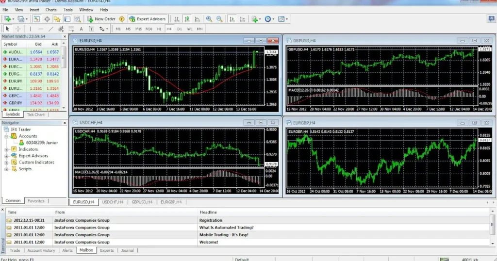
Task: Toggle the Terminal window icon
Action: [67, 19]
